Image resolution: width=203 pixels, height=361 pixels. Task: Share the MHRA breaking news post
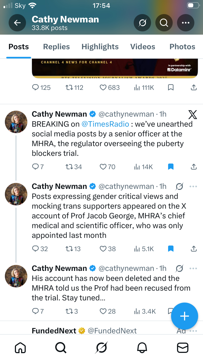(x=194, y=167)
